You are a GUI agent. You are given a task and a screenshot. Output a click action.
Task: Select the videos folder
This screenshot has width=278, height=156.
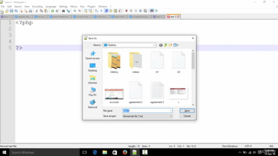click(x=136, y=62)
